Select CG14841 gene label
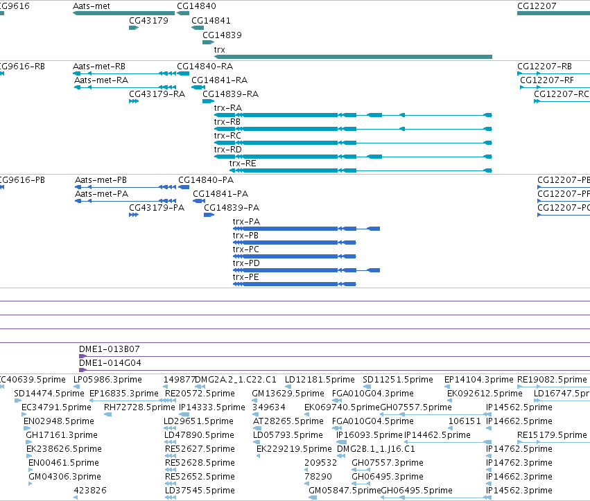 pos(211,21)
